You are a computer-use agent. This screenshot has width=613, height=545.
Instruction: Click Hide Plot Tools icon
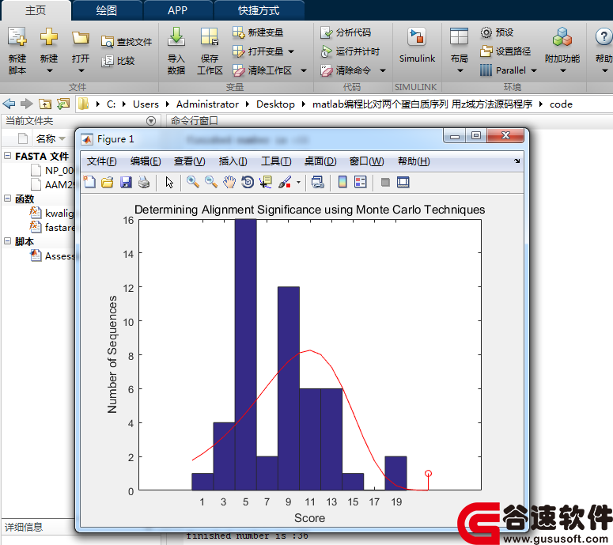point(385,182)
